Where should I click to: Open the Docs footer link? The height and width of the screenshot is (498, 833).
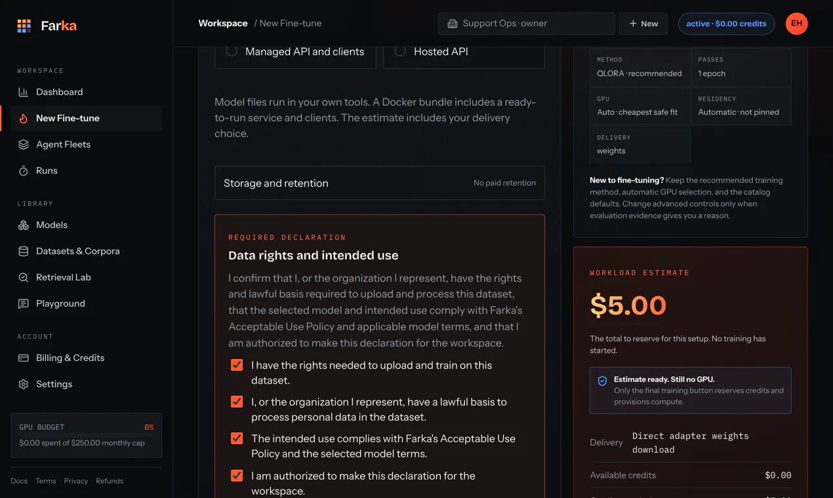click(x=19, y=481)
